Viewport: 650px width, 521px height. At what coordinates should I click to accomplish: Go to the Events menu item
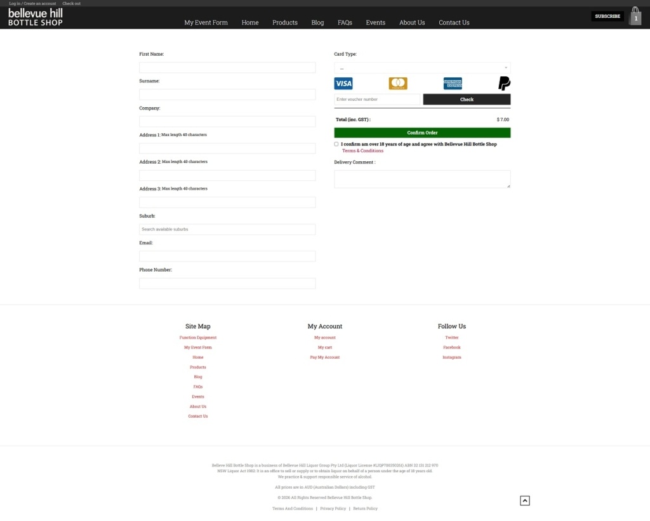(x=376, y=23)
